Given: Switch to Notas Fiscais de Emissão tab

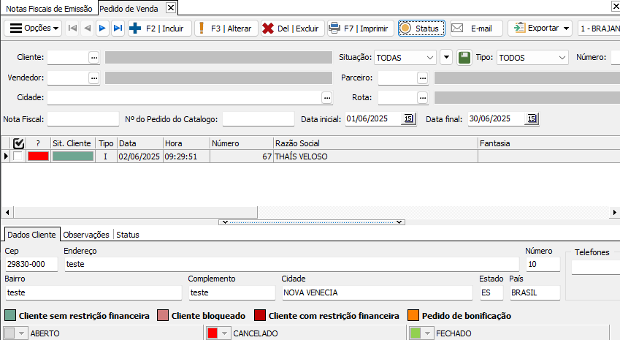Looking at the screenshot, I should [50, 8].
